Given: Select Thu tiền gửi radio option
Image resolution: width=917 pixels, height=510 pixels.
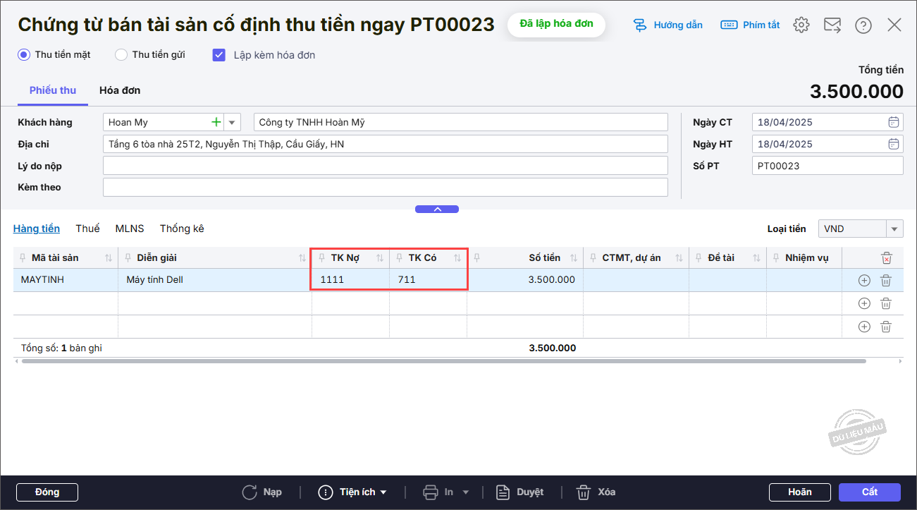Looking at the screenshot, I should 121,54.
